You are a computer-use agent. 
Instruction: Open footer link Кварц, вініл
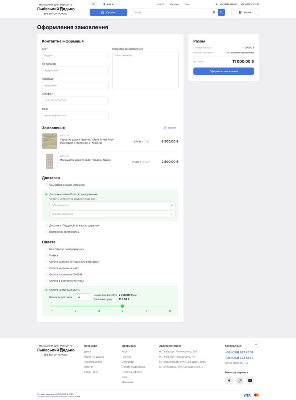coord(91,372)
